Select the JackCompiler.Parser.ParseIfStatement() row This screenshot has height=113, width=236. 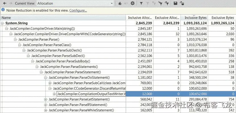[x=118, y=105]
